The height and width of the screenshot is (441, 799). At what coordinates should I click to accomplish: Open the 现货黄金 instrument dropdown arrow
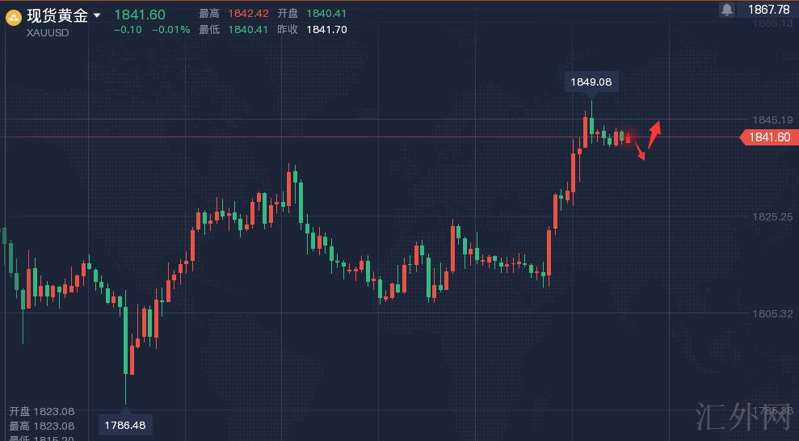click(97, 15)
